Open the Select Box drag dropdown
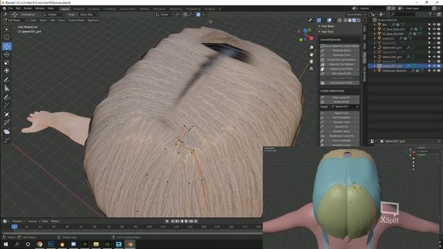 coord(89,15)
